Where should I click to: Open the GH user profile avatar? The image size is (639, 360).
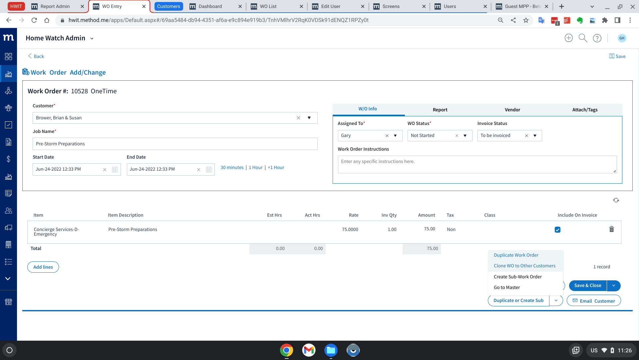coord(622,38)
